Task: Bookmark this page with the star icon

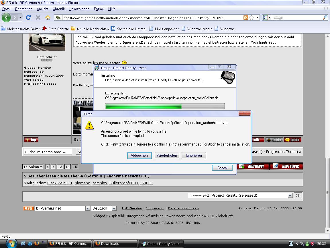Action: (x=252, y=18)
